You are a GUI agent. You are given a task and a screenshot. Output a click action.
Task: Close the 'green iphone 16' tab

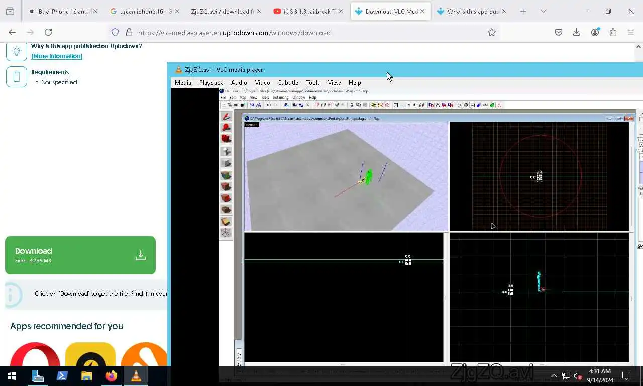pyautogui.click(x=177, y=11)
